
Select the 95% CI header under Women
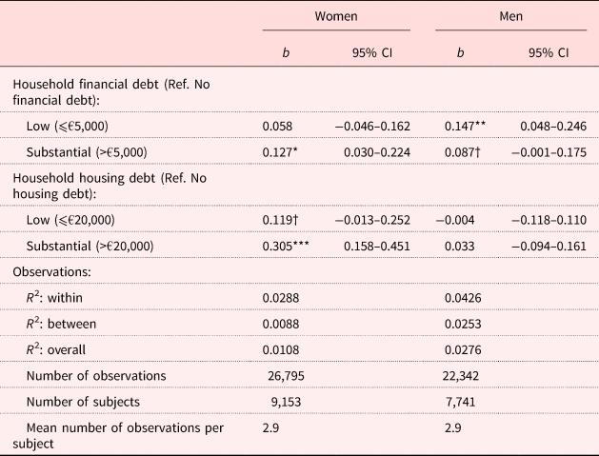tap(372, 52)
